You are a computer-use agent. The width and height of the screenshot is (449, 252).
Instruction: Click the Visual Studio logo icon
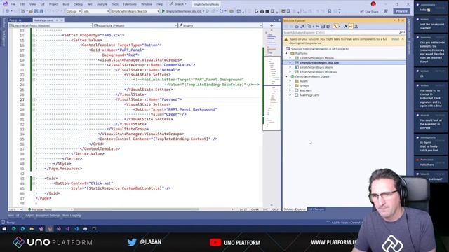[x=5, y=4]
